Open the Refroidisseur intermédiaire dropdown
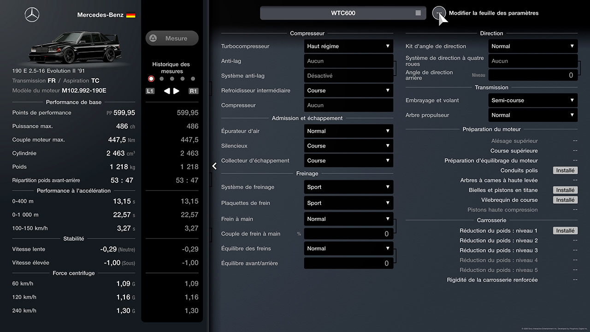Viewport: 590px width, 332px height. click(348, 90)
